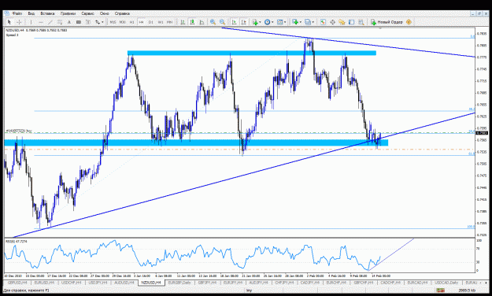Pick the horizontal line drawing tool

point(40,22)
